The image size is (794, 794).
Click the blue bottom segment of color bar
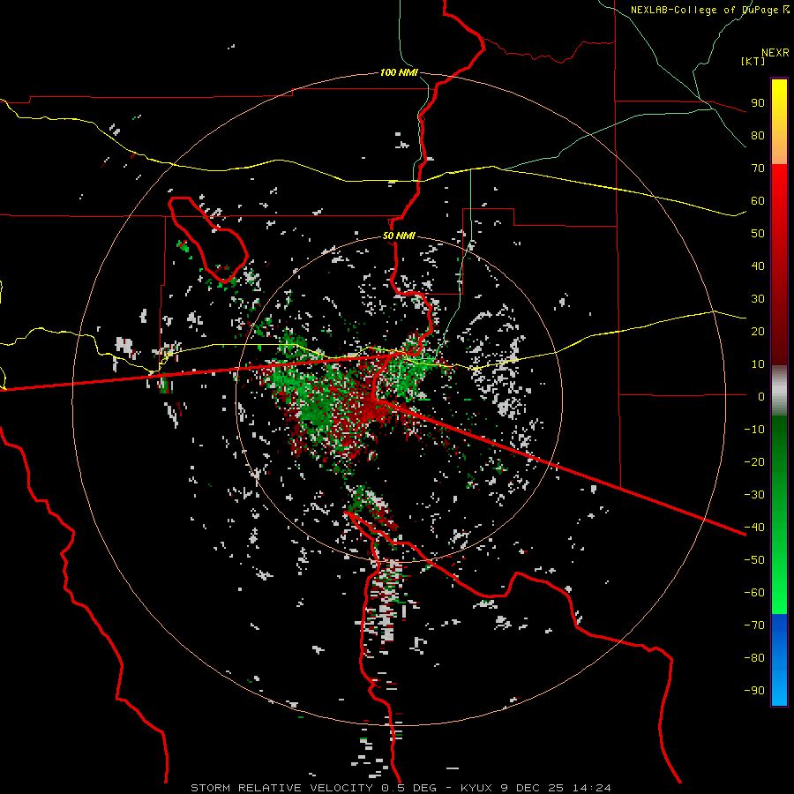(779, 660)
